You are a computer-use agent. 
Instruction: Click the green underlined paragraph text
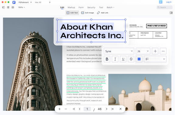86,83
